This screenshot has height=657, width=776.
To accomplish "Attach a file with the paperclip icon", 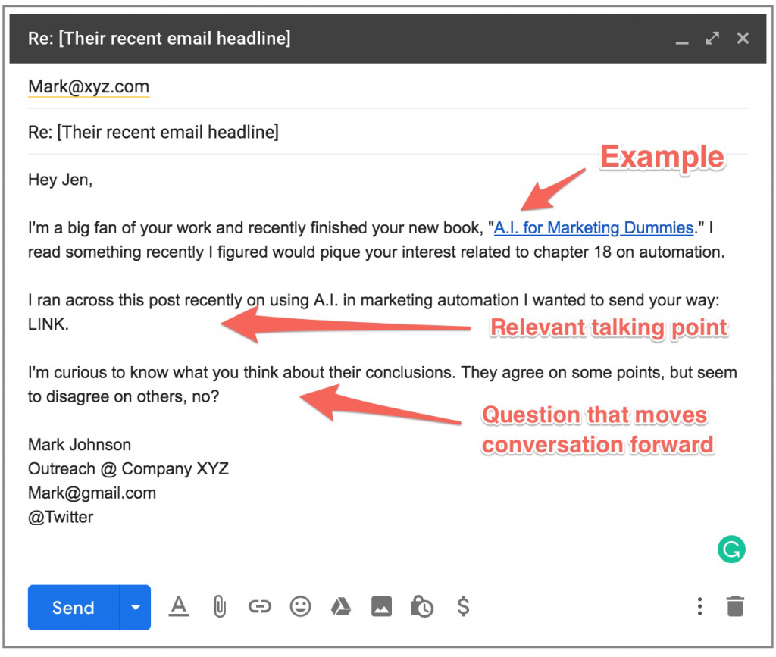I will tap(220, 606).
